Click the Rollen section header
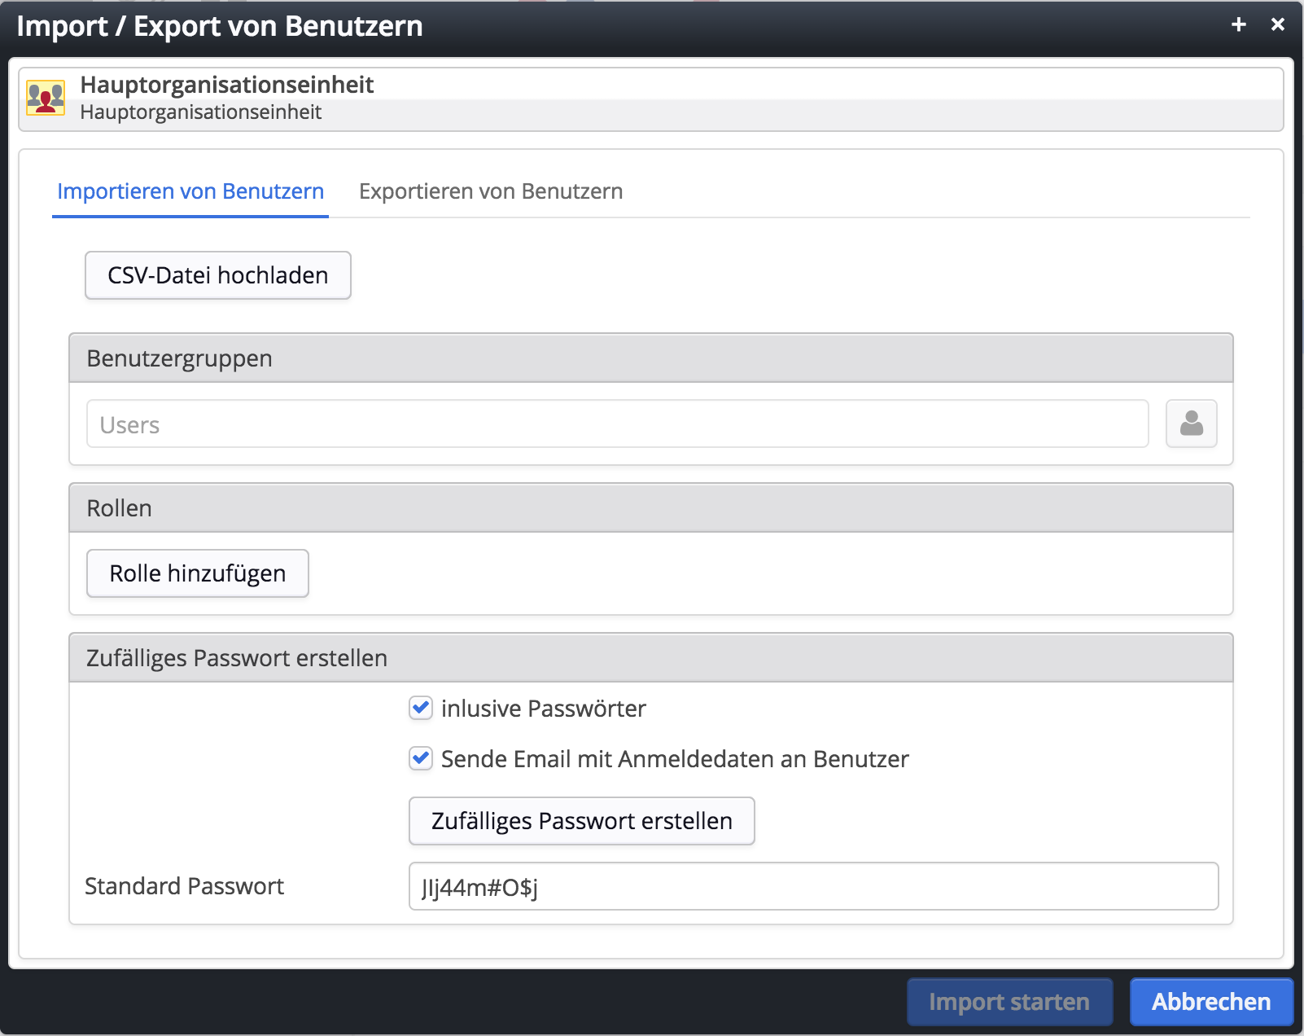 (x=650, y=508)
